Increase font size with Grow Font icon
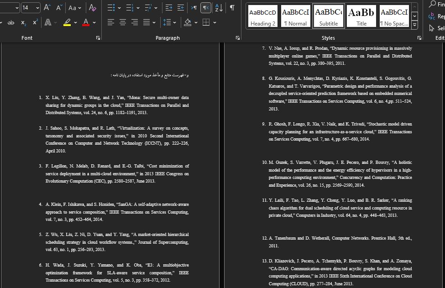Viewport: 445px width, 288px height. pyautogui.click(x=47, y=8)
